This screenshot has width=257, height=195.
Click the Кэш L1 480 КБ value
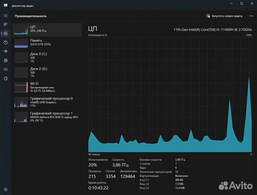[179, 180]
